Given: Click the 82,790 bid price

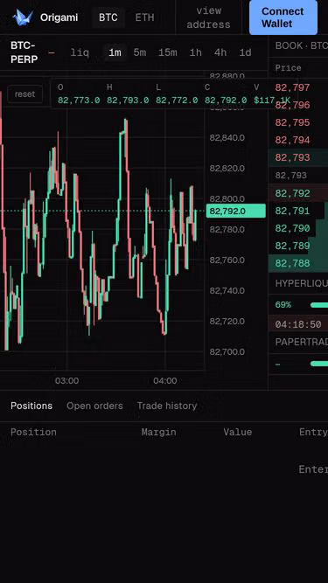Looking at the screenshot, I should pyautogui.click(x=293, y=228).
